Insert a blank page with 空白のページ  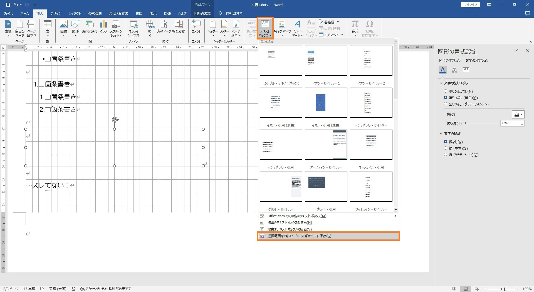pyautogui.click(x=20, y=28)
